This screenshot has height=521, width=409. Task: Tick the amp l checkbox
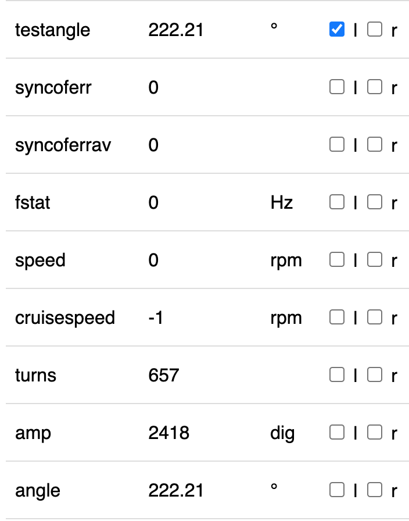(x=337, y=432)
